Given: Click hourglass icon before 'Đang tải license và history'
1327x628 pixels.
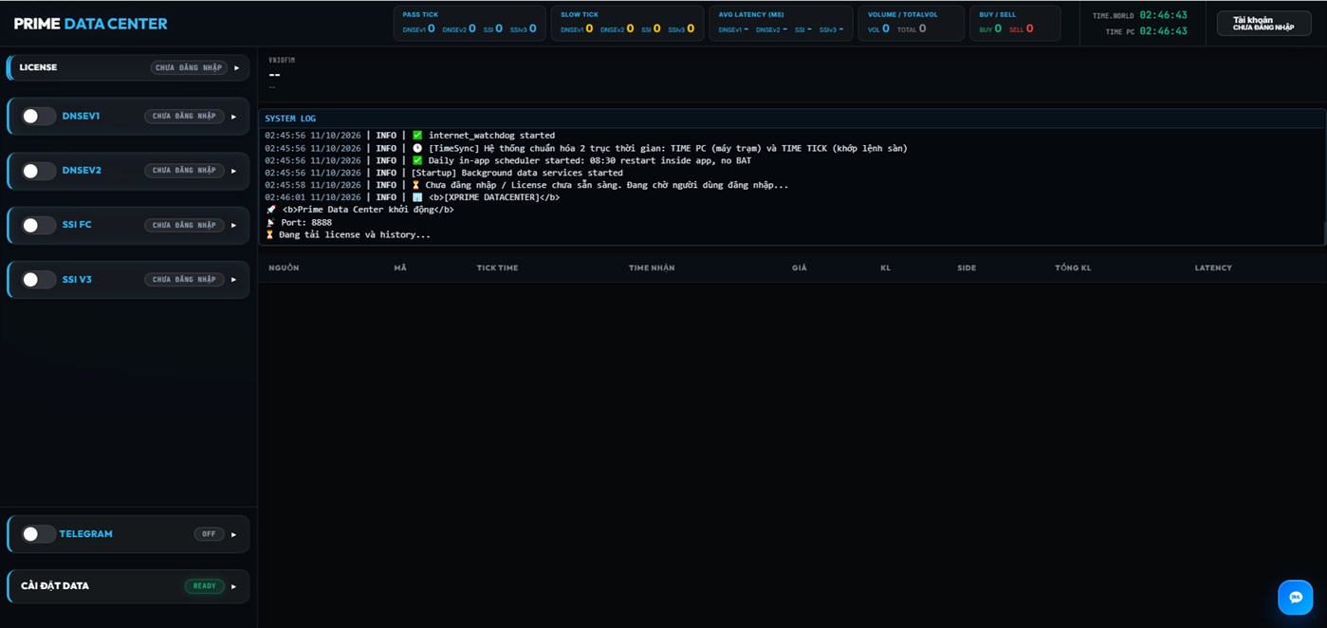Looking at the screenshot, I should click(x=270, y=234).
